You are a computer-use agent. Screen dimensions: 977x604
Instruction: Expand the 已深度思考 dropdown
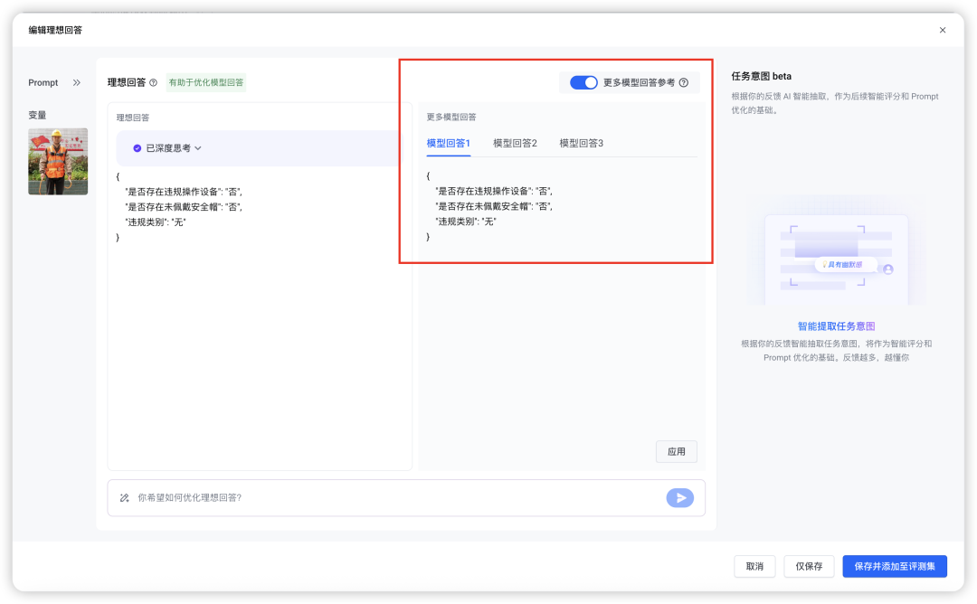[x=198, y=148]
